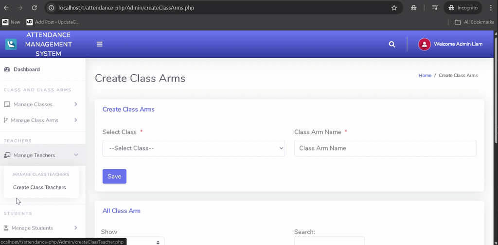
Task: Click 'Create Class Arms' card heading
Action: pos(128,109)
